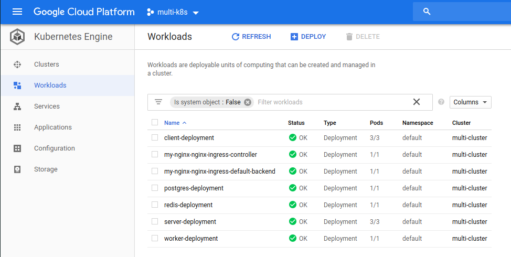Click the Storage disk icon
Viewport: 511px width, 257px height.
click(x=17, y=169)
